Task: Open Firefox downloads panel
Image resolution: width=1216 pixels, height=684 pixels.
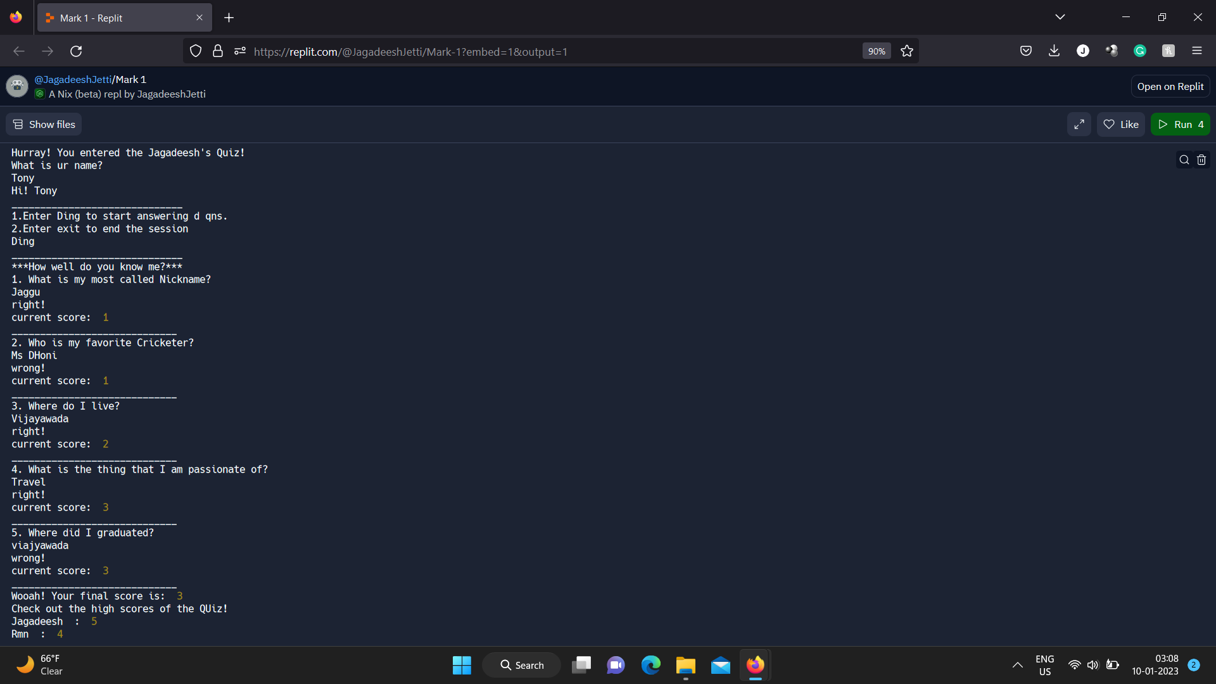Action: click(1054, 51)
